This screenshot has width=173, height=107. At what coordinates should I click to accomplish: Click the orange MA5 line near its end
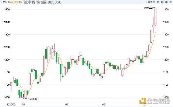coord(155,33)
